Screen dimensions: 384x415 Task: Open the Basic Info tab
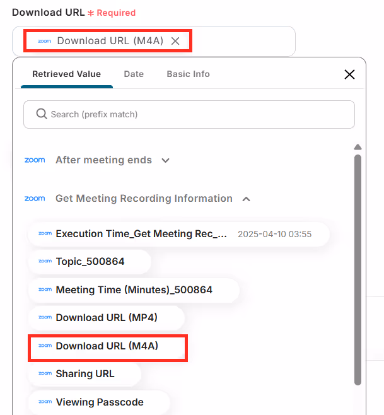point(188,74)
